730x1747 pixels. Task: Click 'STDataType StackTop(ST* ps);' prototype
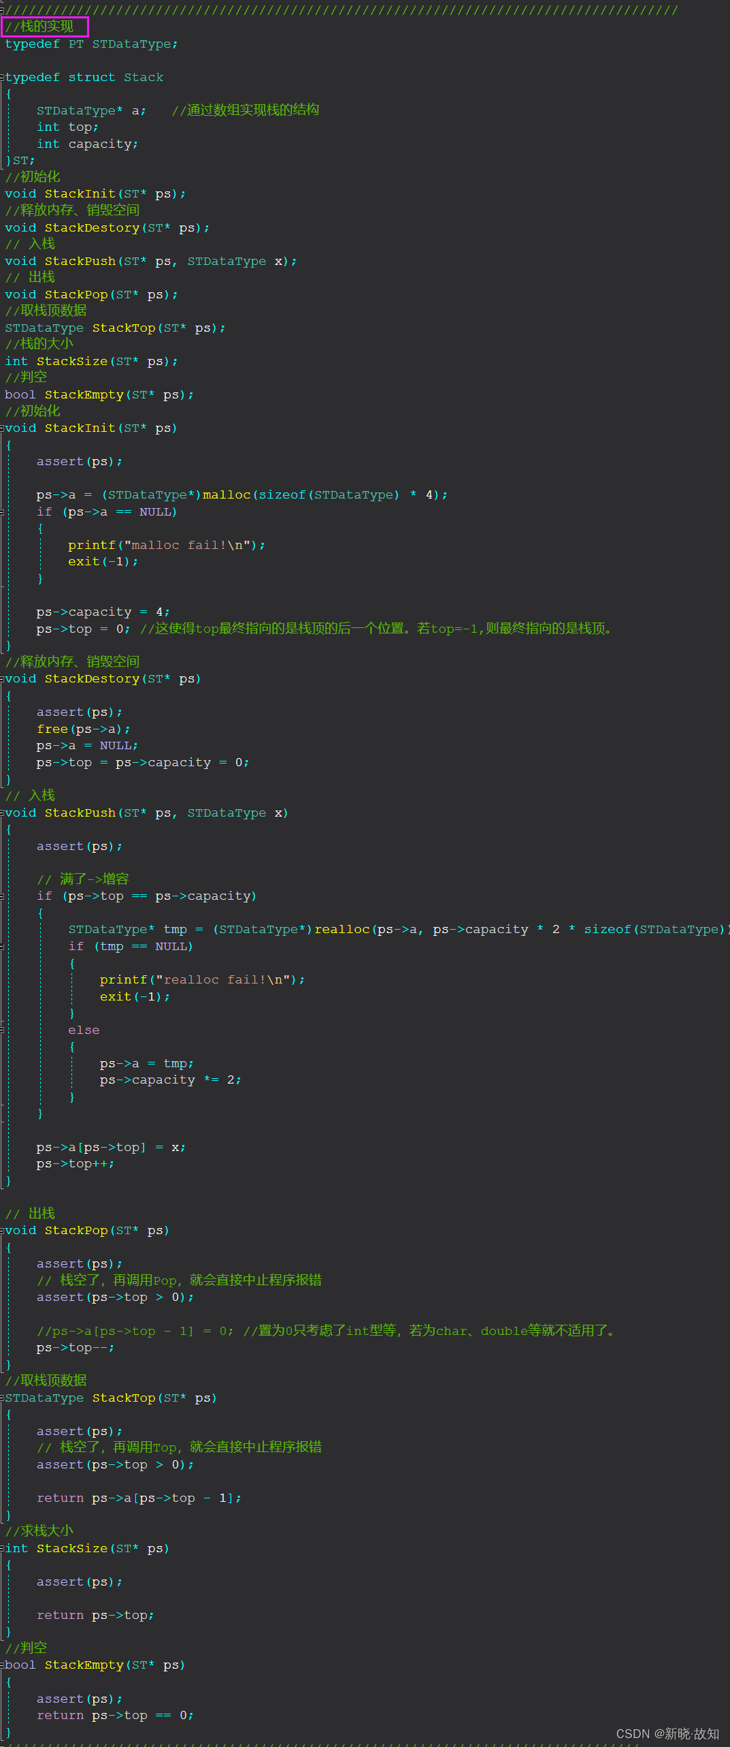pyautogui.click(x=115, y=328)
